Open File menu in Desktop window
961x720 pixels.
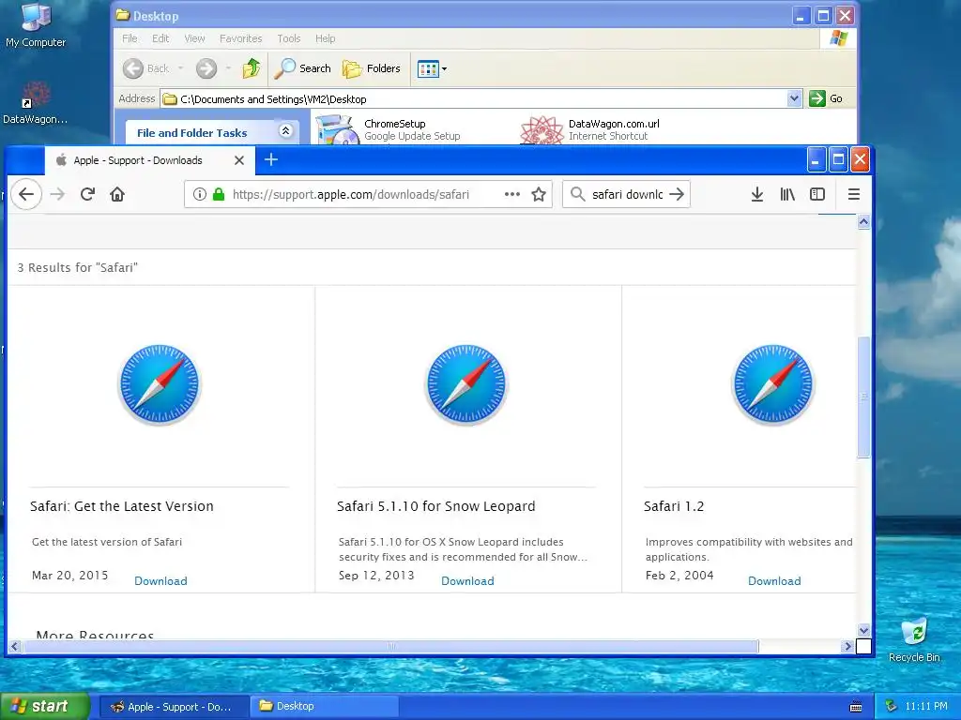(130, 38)
